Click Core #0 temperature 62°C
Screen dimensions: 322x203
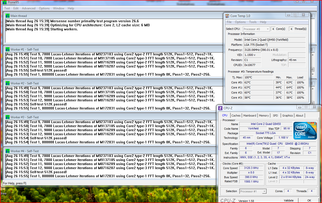click(258, 82)
